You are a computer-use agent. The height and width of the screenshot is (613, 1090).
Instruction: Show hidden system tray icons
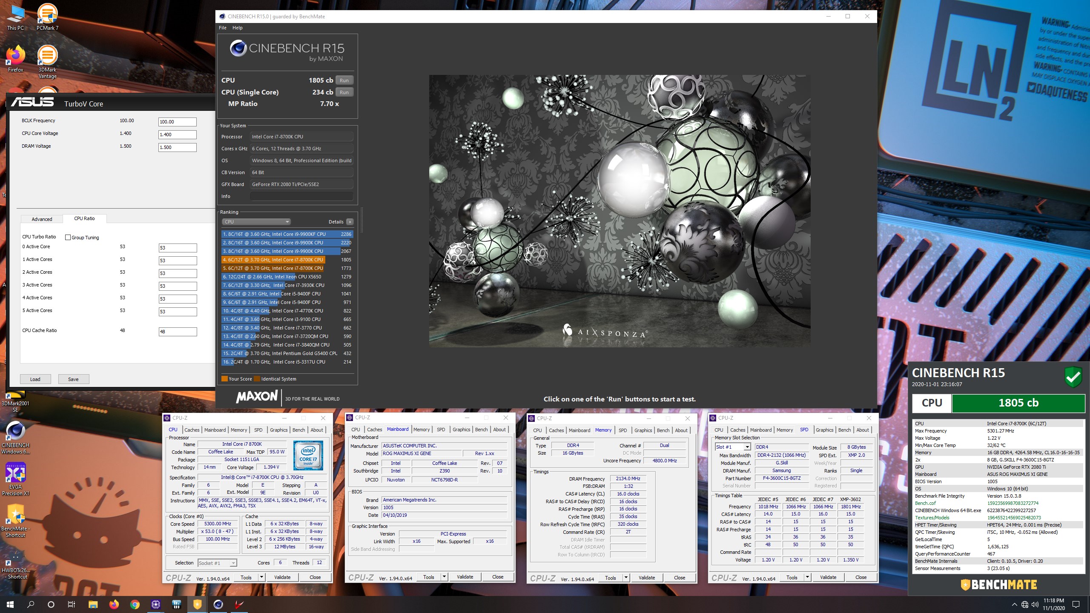pos(1014,604)
